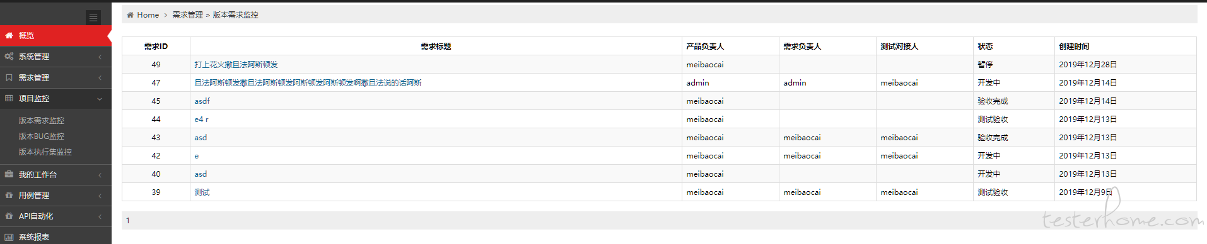Open the 版本BUG监控 submenu item
Image resolution: width=1207 pixels, height=244 pixels.
[41, 136]
